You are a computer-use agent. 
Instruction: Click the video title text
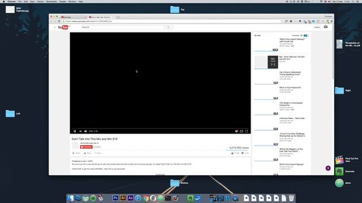(x=94, y=139)
